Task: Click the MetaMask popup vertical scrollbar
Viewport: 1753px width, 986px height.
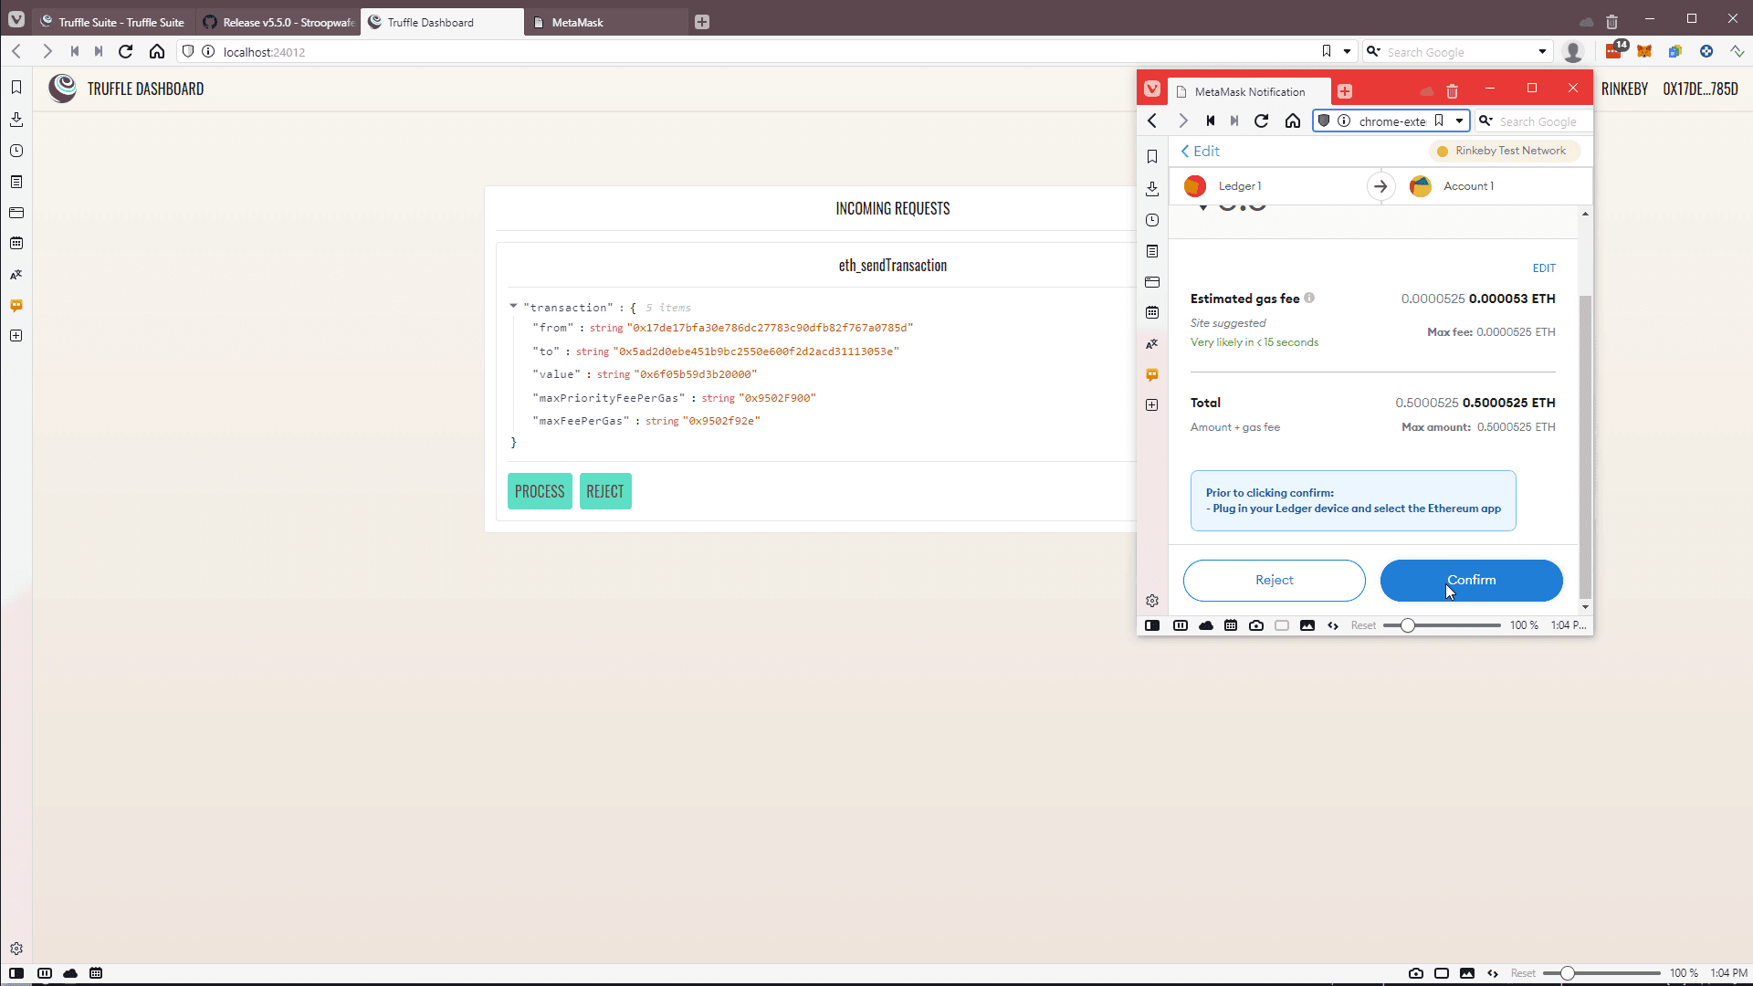Action: pos(1585,446)
